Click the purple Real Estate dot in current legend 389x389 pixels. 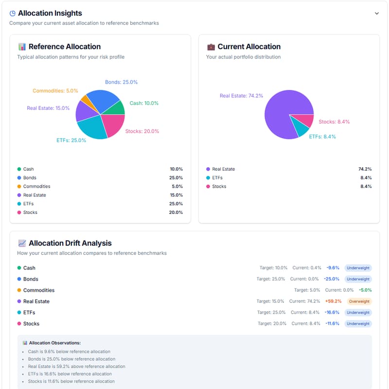(x=208, y=169)
